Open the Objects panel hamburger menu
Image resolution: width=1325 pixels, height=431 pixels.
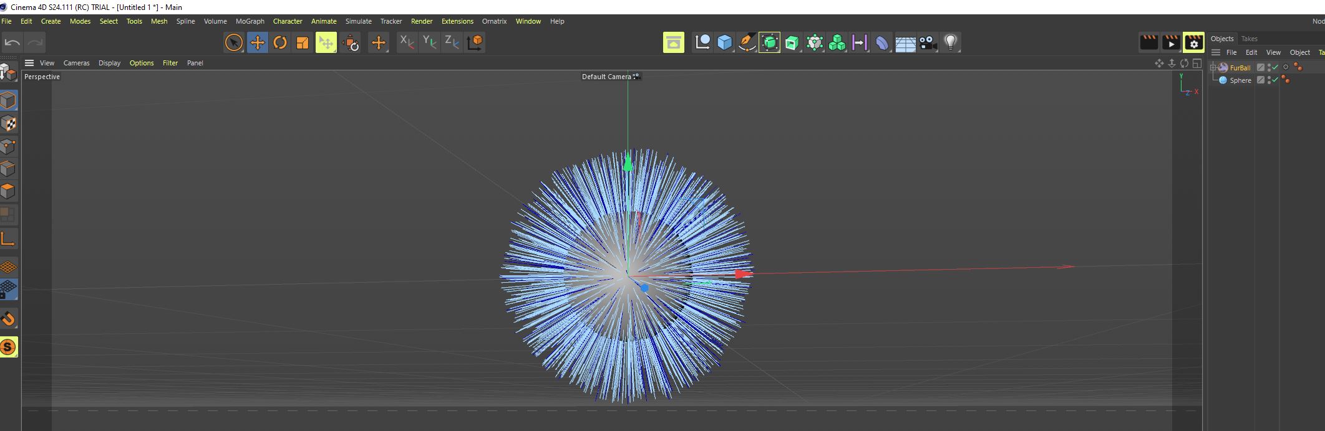point(1216,52)
